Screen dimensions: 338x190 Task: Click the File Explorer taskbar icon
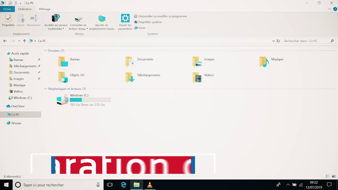point(137,185)
